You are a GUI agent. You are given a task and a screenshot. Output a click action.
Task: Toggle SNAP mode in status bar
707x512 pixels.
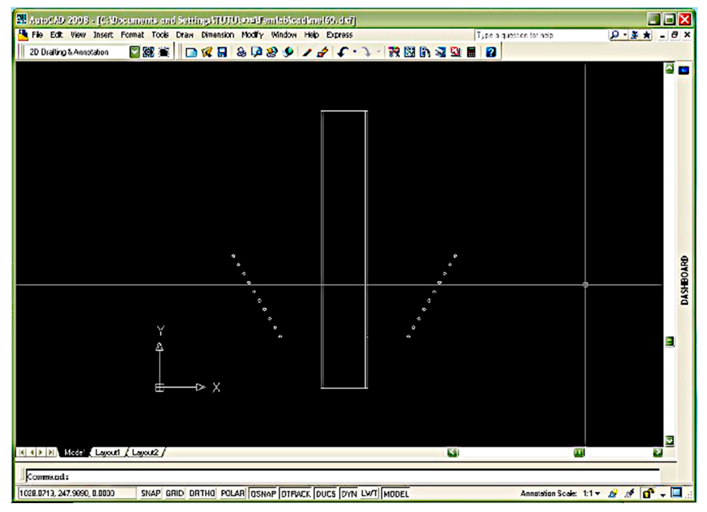click(151, 494)
